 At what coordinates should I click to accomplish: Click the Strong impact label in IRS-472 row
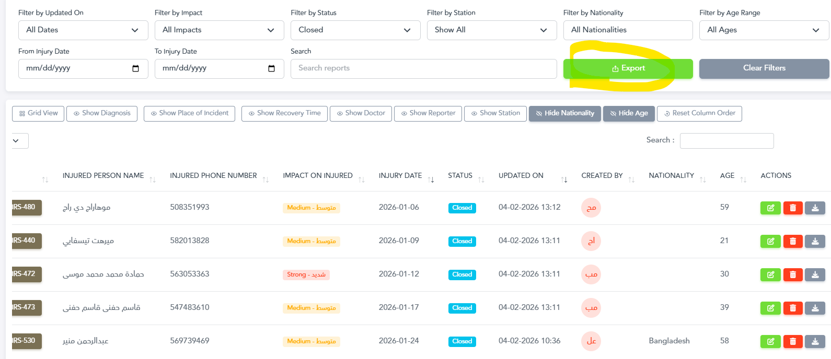(x=306, y=274)
